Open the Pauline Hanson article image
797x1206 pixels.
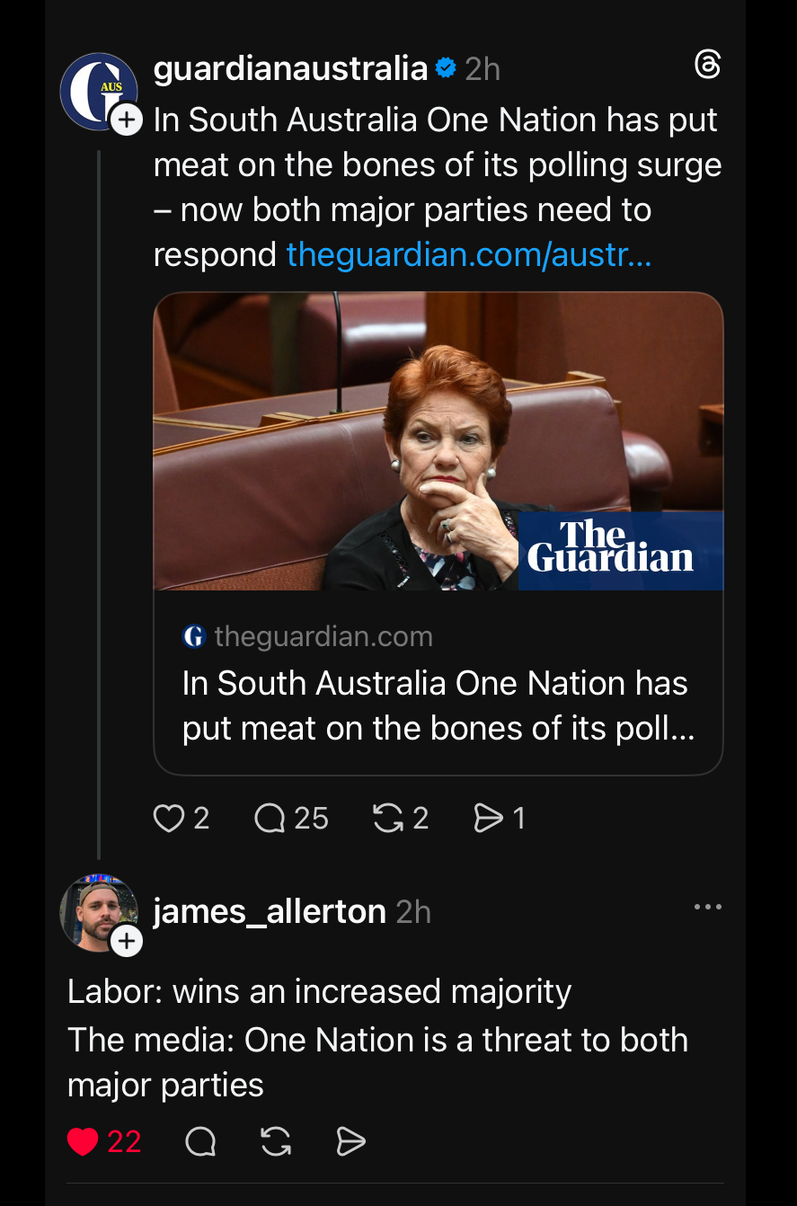438,441
